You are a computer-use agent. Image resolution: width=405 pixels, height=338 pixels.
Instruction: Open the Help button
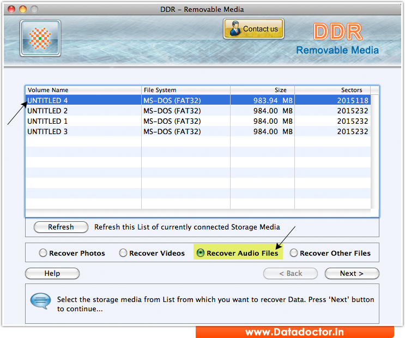tap(52, 273)
